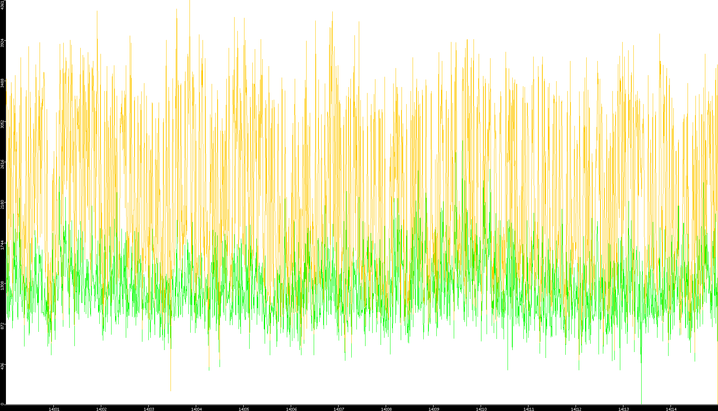
Task: Click the 3052 value axis label
Action: pos(2,123)
